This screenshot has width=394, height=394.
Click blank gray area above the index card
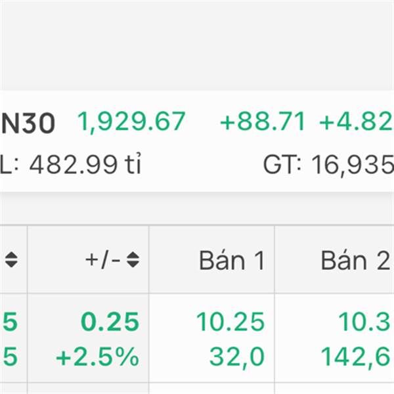click(x=197, y=46)
